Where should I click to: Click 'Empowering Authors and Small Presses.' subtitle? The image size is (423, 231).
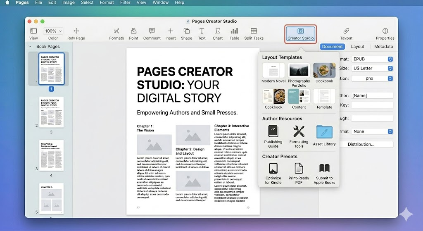[187, 113]
